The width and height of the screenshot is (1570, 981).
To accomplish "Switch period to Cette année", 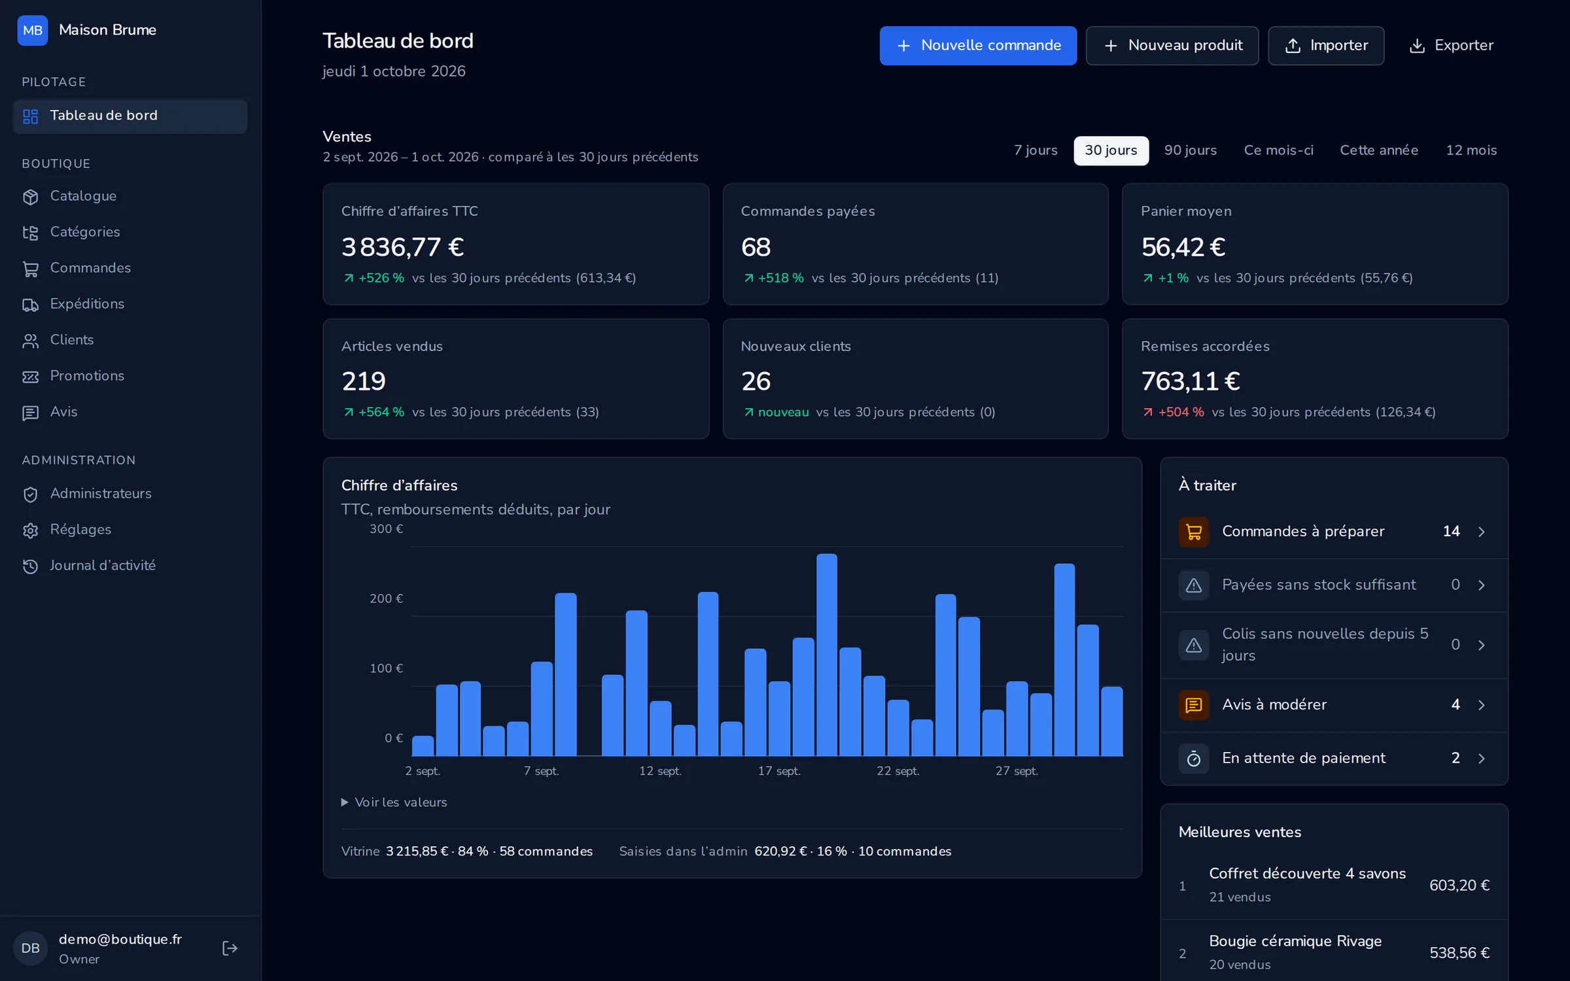I will pos(1379,150).
